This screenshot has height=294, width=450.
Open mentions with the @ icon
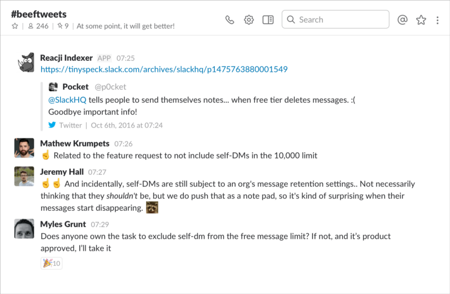[x=402, y=20]
